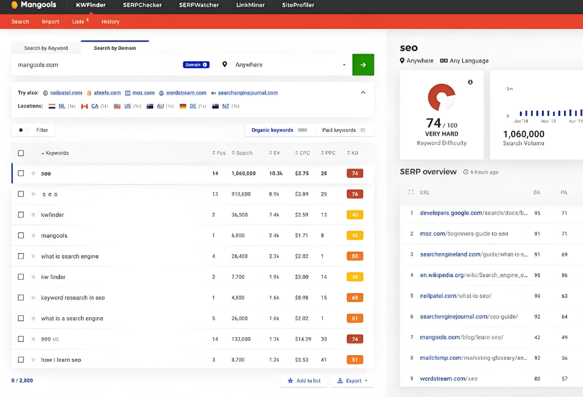This screenshot has width=583, height=397.
Task: Click the Mangools logo icon
Action: [15, 5]
